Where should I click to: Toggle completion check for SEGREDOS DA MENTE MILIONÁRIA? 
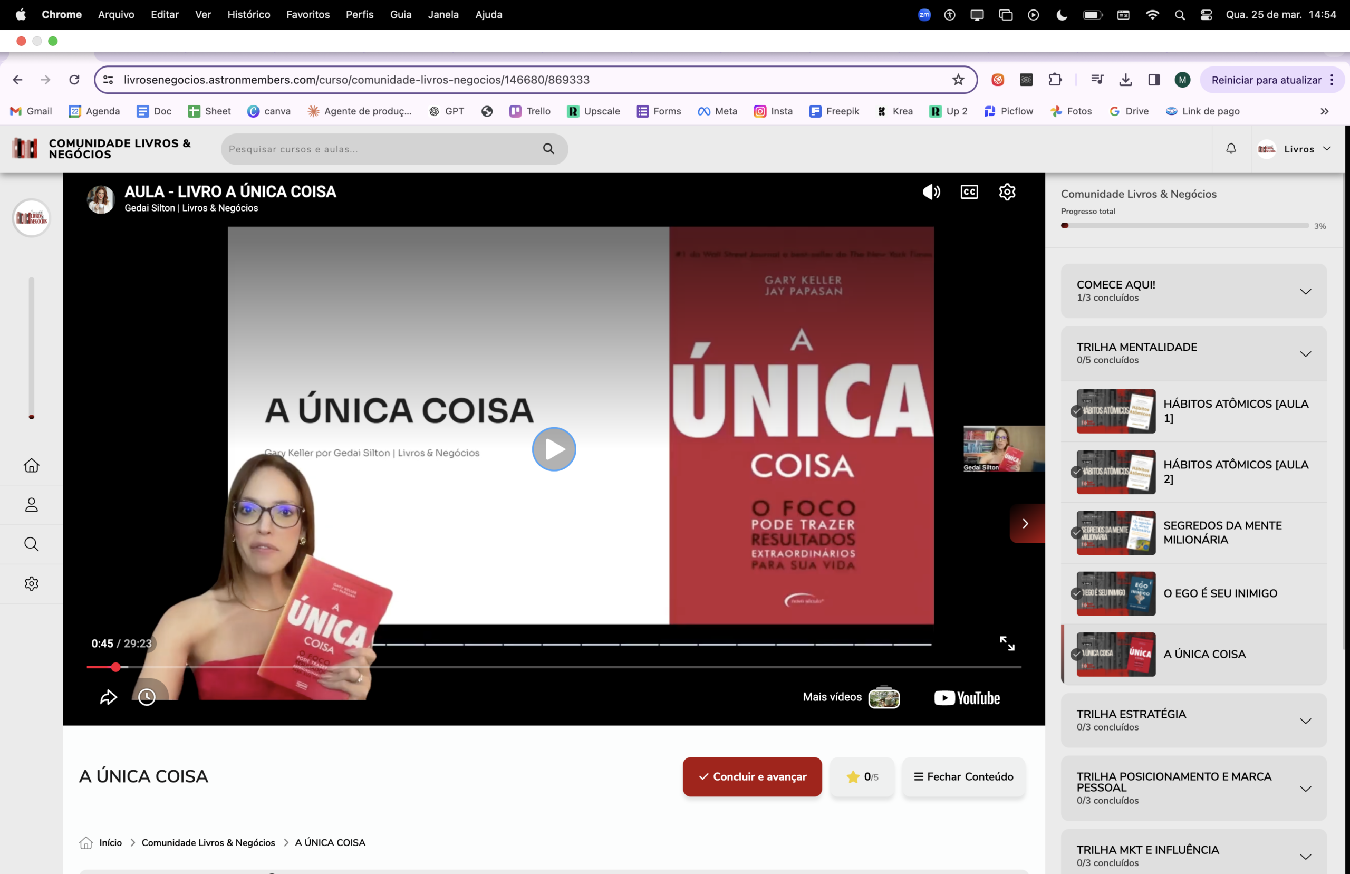point(1076,532)
